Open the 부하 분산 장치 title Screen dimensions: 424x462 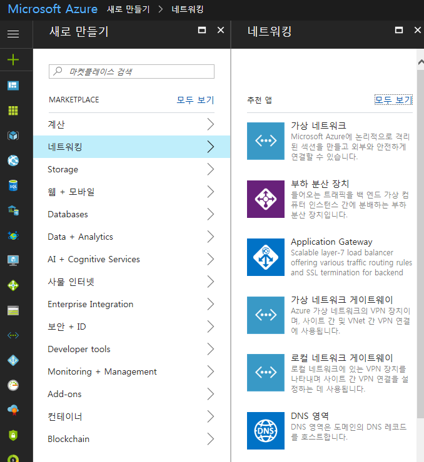(x=320, y=184)
